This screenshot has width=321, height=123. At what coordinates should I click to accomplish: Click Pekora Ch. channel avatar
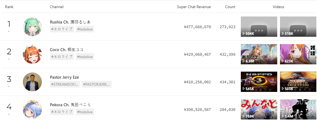(32, 109)
